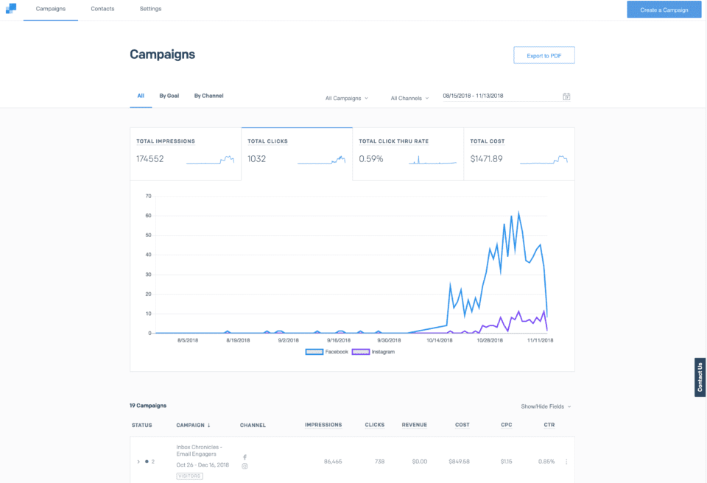Click the Total Cost sparkline chart
707x483 pixels.
point(544,159)
